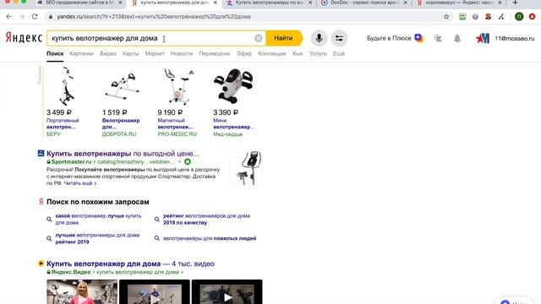Open search settings sliders icon

pyautogui.click(x=339, y=38)
